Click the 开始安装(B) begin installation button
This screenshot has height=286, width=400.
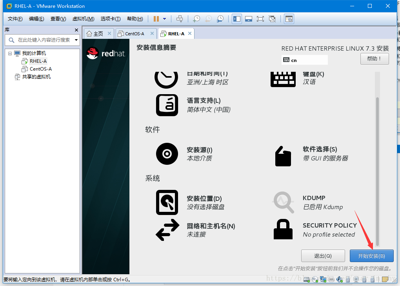[x=371, y=256]
